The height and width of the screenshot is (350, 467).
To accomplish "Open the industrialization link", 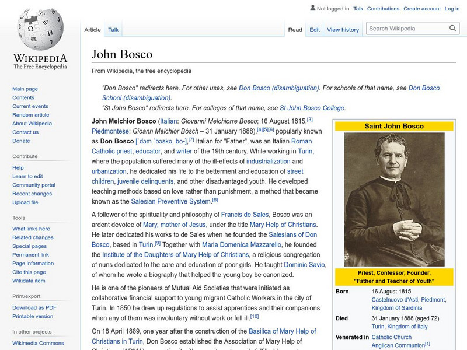I will (x=268, y=161).
